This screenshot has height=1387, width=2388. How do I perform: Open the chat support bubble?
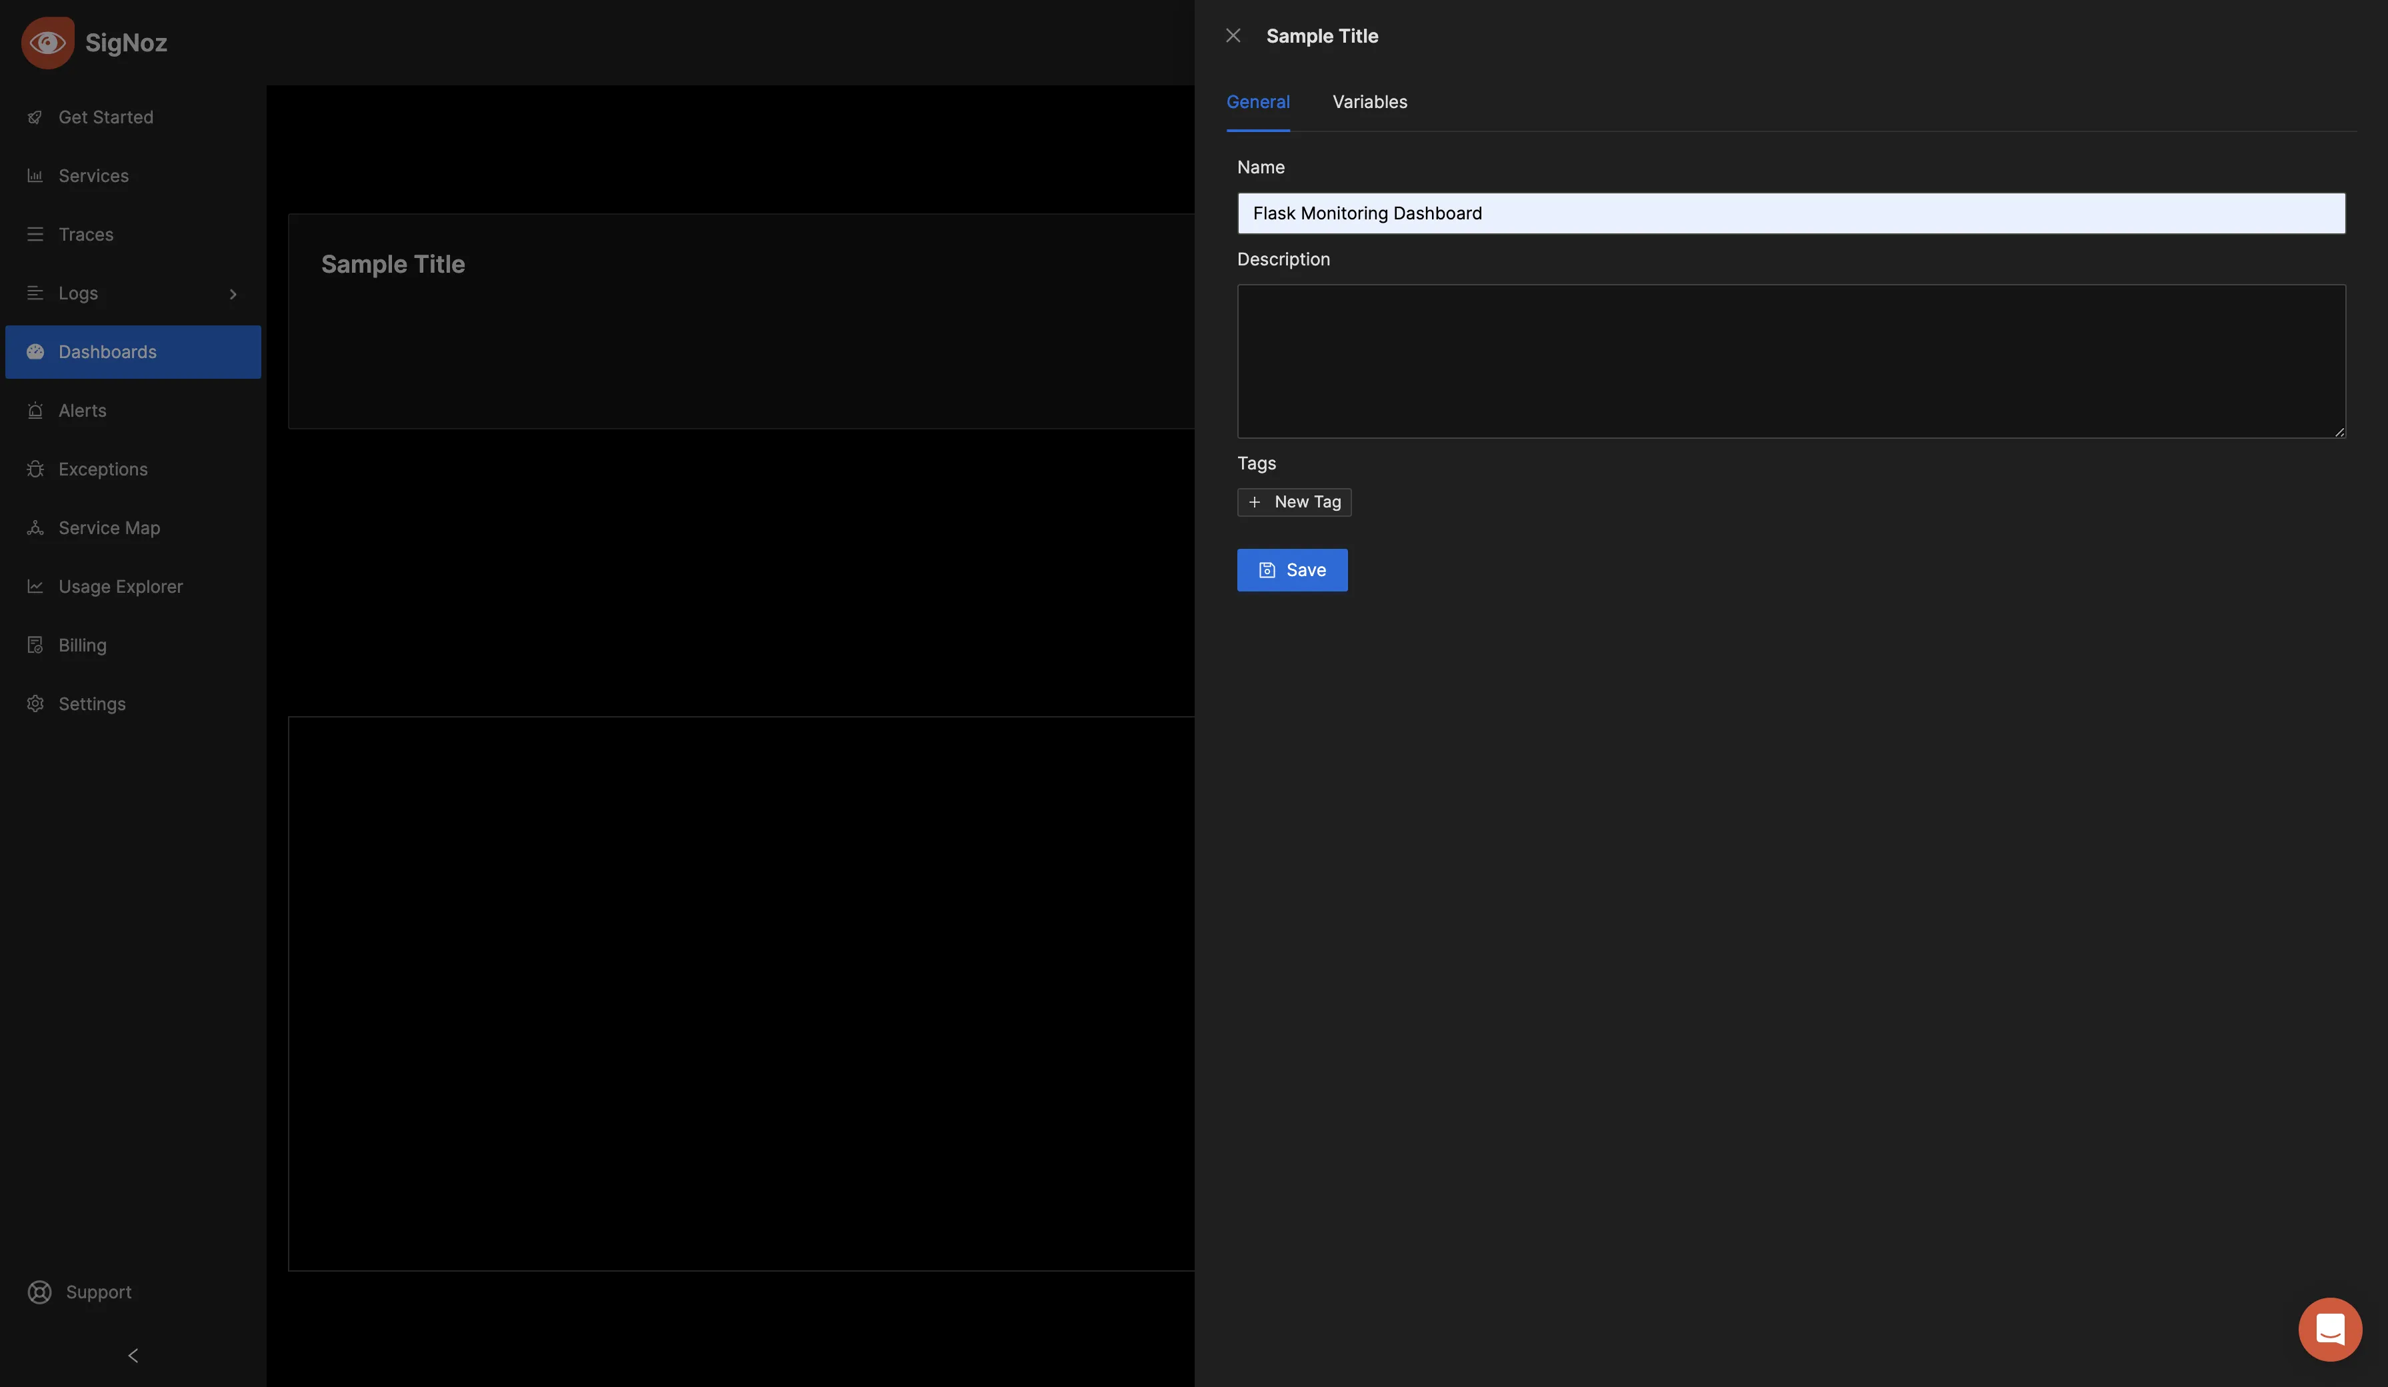2329,1329
